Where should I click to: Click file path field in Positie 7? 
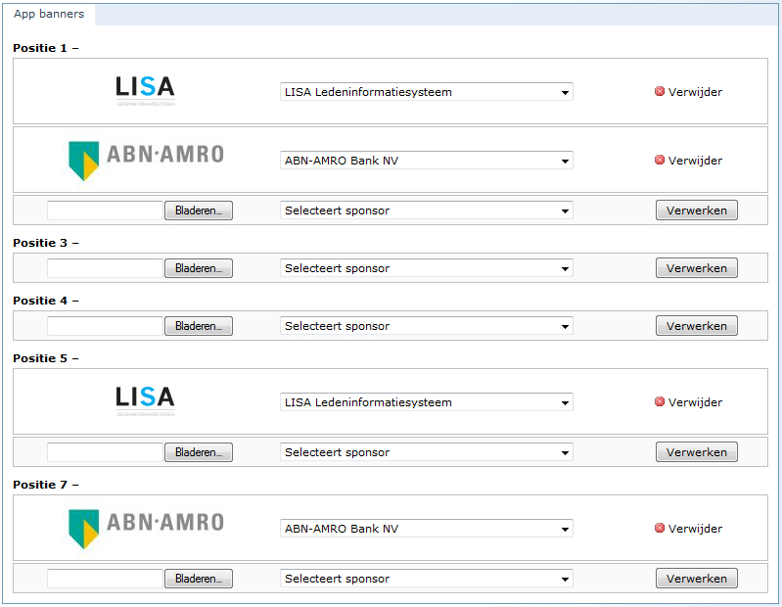coord(106,579)
